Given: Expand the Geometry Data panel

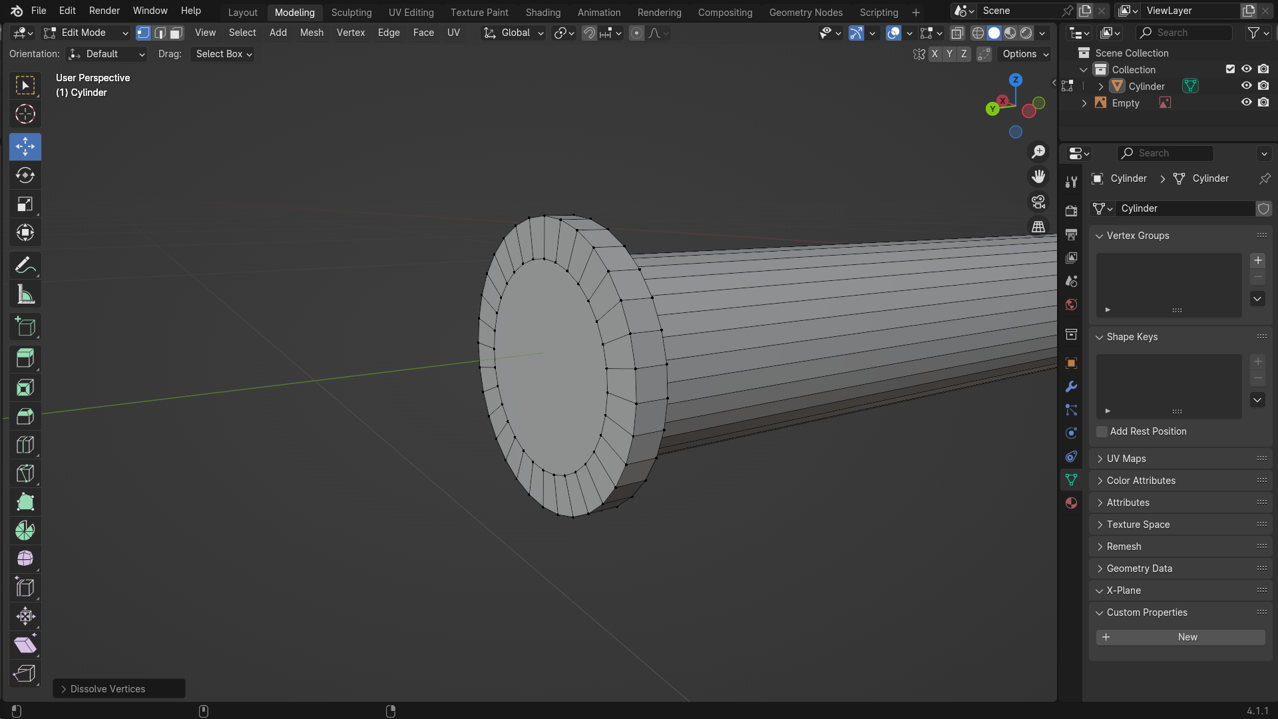Looking at the screenshot, I should pos(1100,569).
